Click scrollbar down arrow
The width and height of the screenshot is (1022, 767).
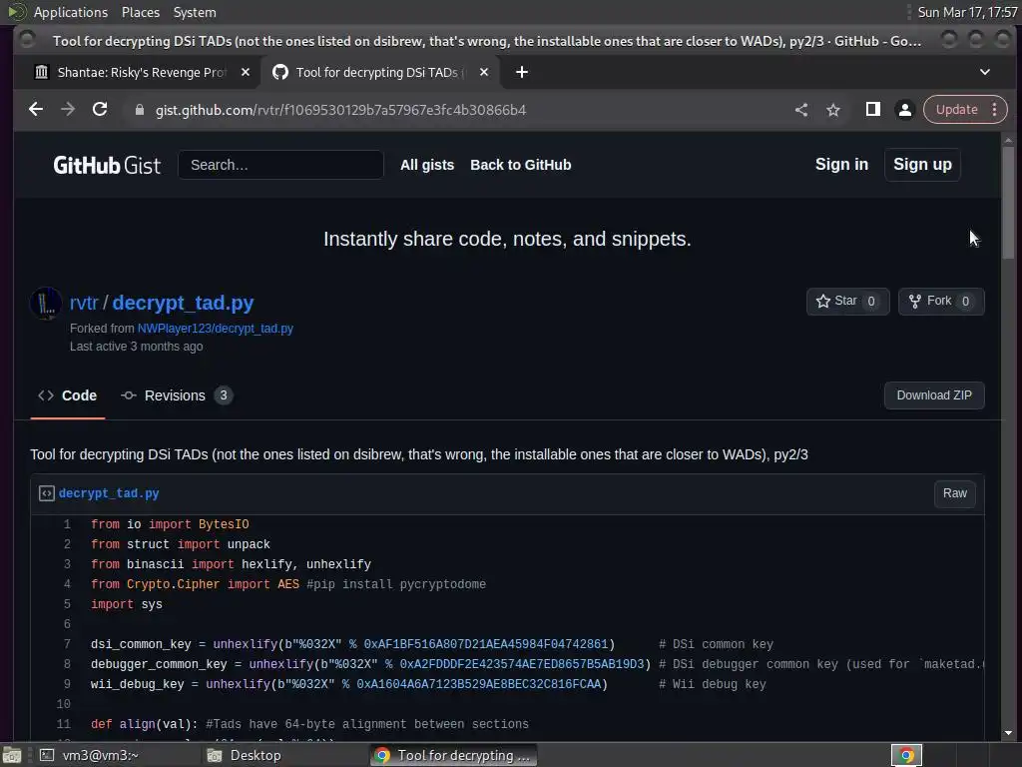click(x=1008, y=733)
